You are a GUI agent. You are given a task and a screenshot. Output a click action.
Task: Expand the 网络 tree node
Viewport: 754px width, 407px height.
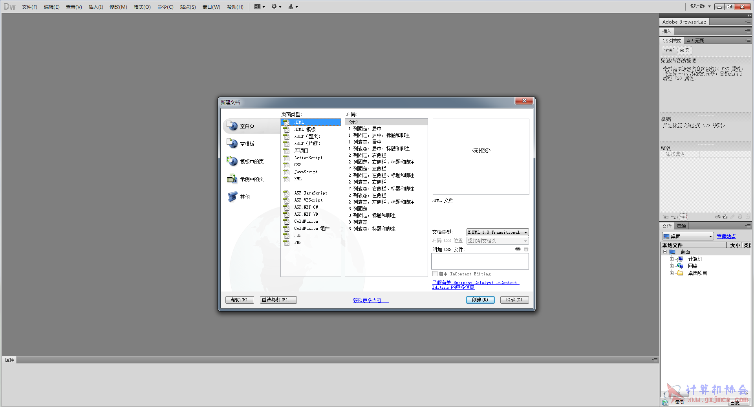(x=672, y=266)
